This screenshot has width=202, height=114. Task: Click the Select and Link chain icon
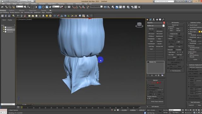(x=6, y=7)
